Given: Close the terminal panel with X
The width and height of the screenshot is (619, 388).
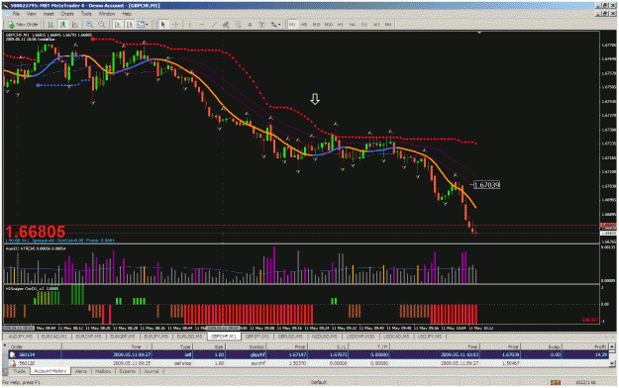Looking at the screenshot, I should (5, 345).
